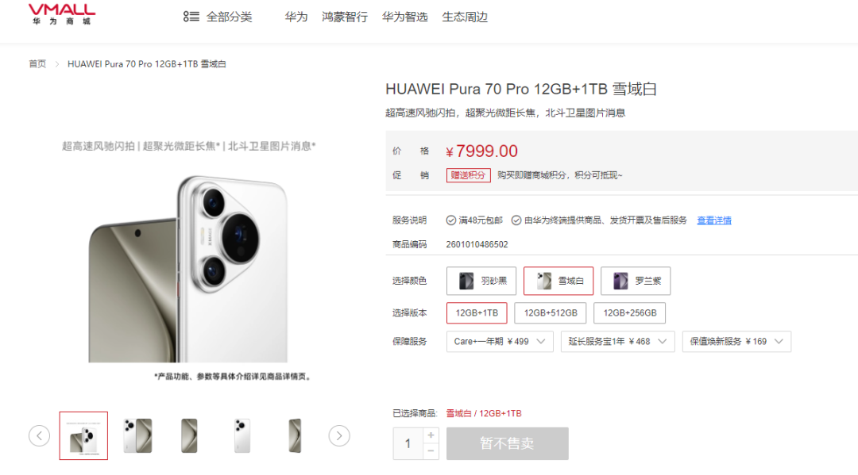Expand the 延长服务宝1年 ¥468 dropdown
858x475 pixels.
pyautogui.click(x=618, y=341)
